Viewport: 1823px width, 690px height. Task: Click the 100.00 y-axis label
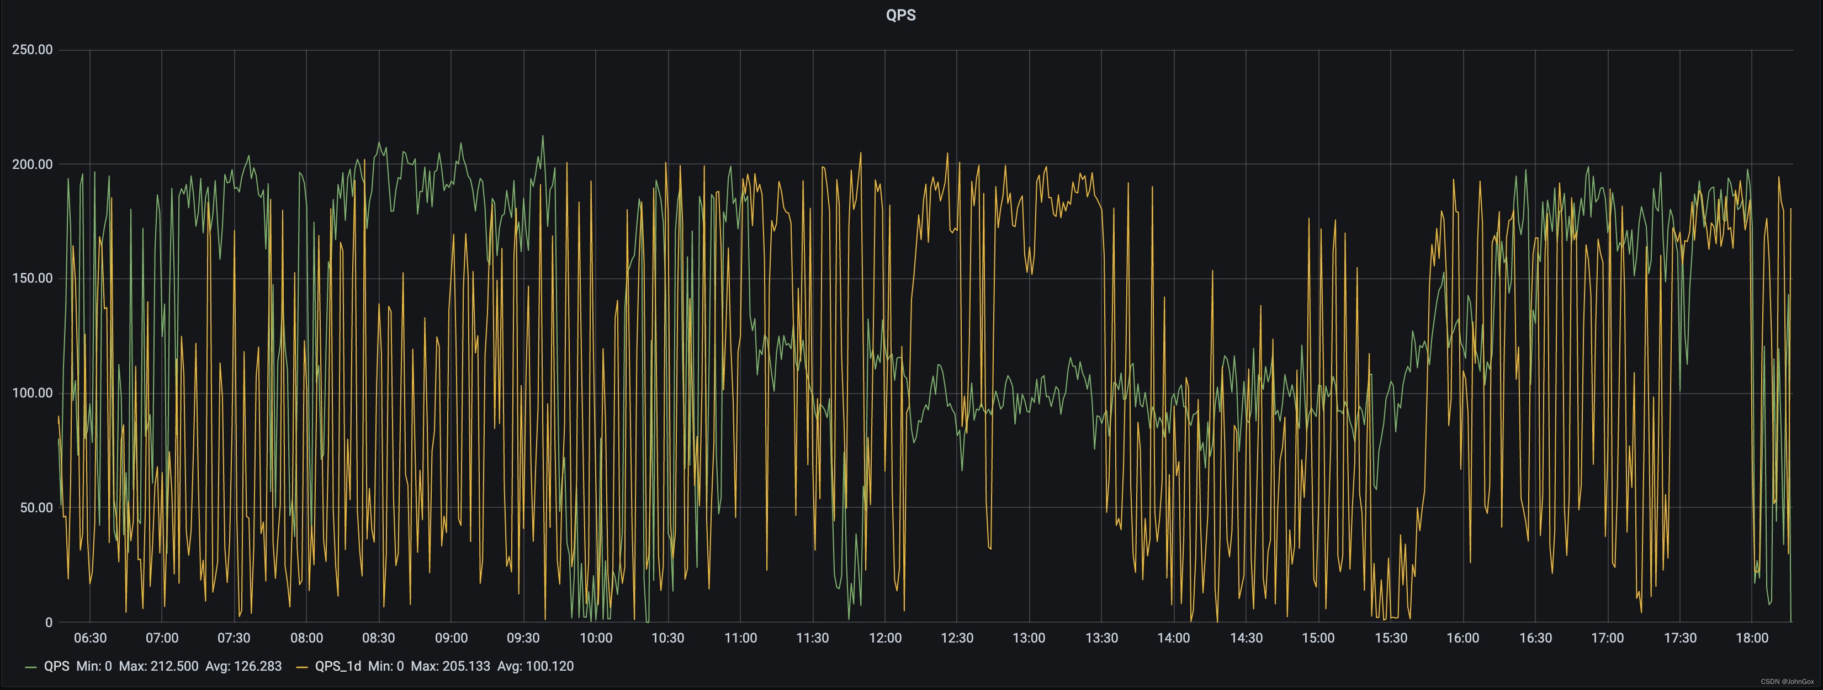(33, 393)
